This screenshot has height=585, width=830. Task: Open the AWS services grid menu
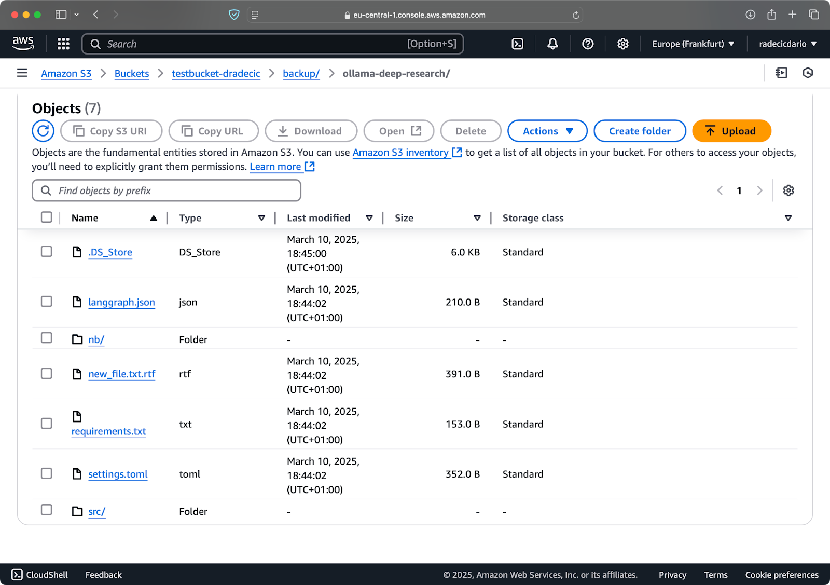click(x=63, y=44)
